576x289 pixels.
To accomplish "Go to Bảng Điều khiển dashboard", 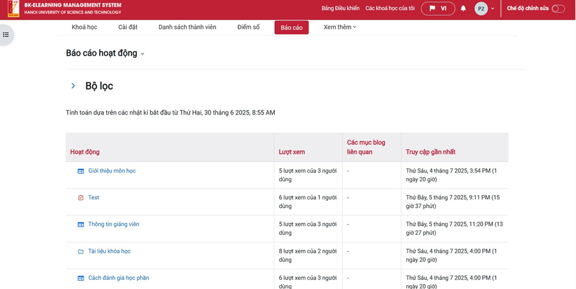I will click(x=341, y=9).
